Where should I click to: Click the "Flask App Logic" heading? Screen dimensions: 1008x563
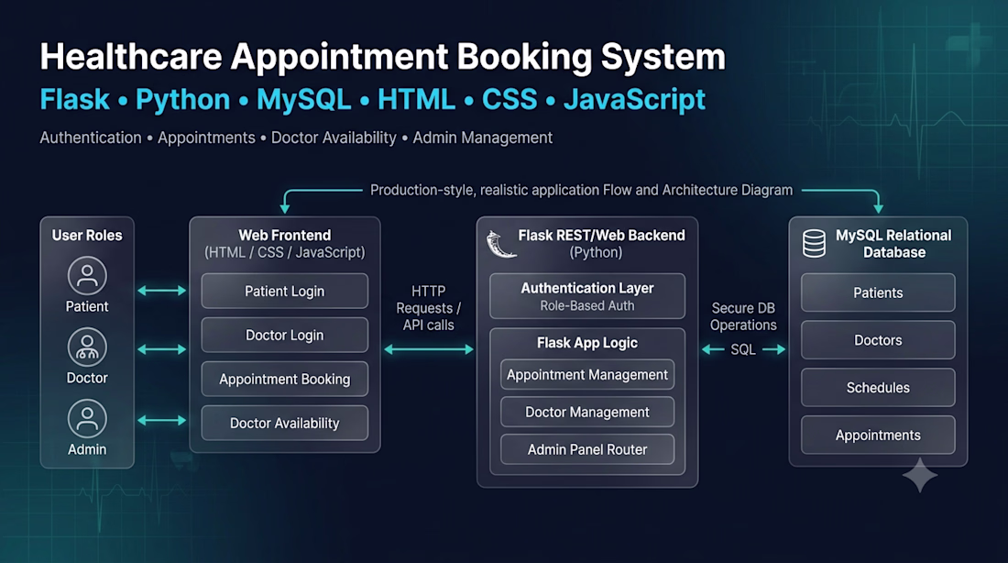pyautogui.click(x=587, y=343)
